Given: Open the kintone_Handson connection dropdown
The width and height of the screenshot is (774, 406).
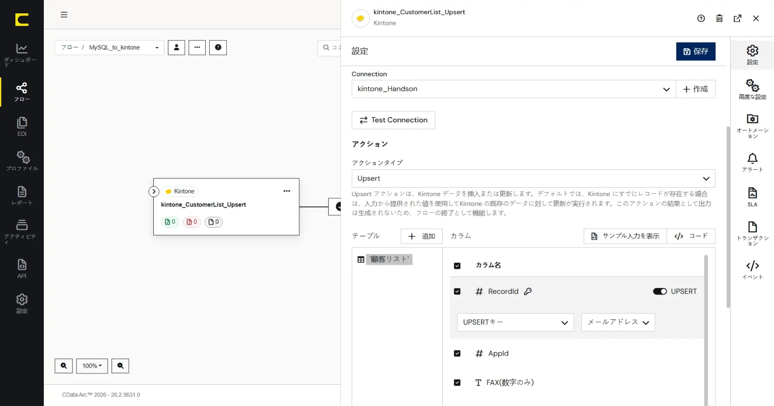Looking at the screenshot, I should [513, 89].
